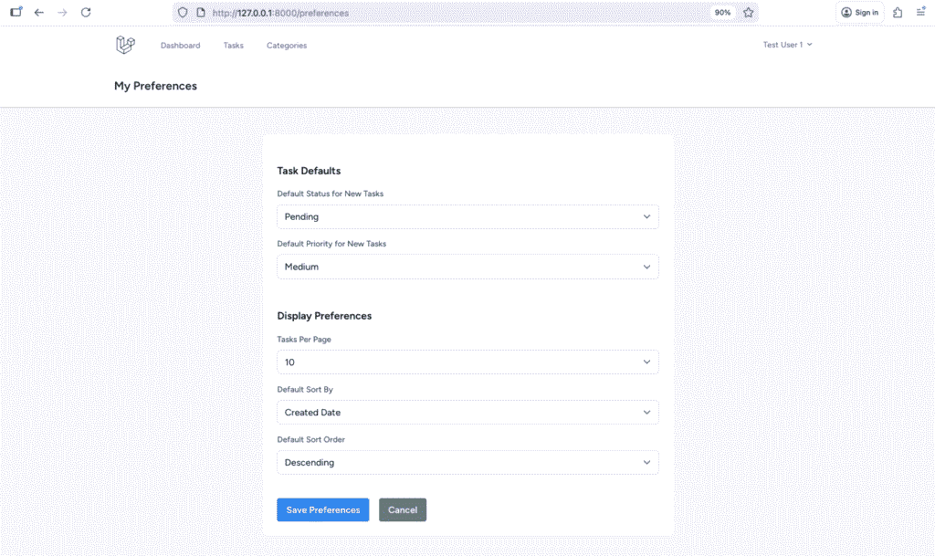The image size is (935, 556).
Task: Open the browser application menu icon
Action: 920,13
